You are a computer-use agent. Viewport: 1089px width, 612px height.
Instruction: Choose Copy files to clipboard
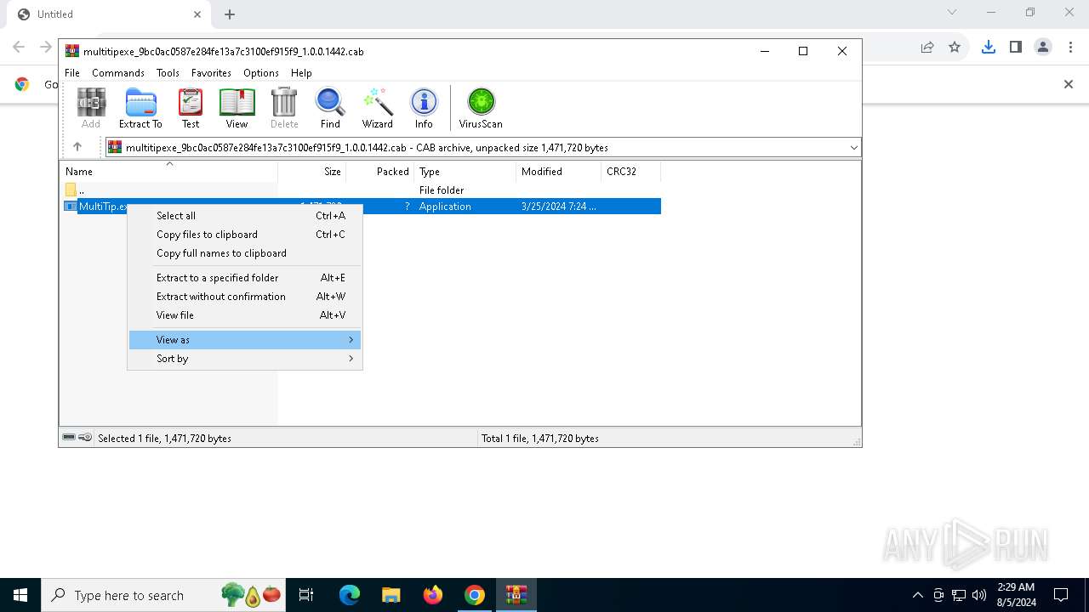(245, 235)
